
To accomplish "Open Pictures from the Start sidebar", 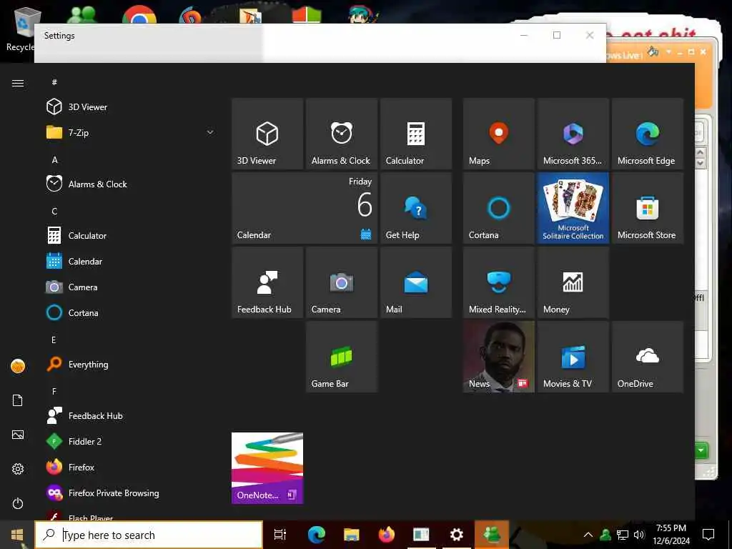I will coord(18,435).
